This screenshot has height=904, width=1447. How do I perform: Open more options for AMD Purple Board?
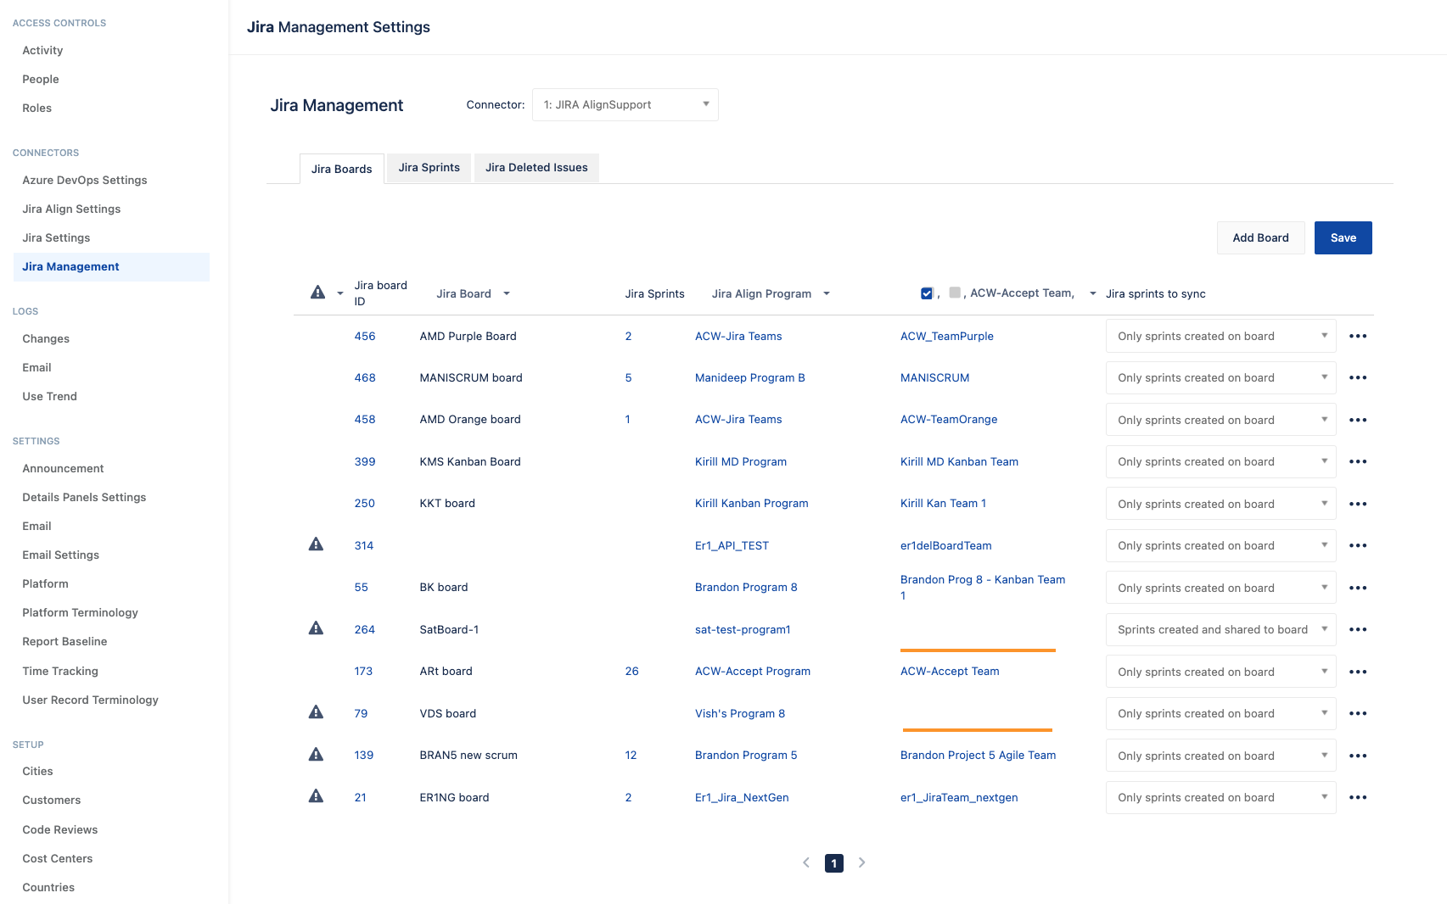1358,336
